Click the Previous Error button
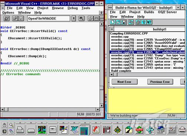The image size is (187, 136). [160, 82]
